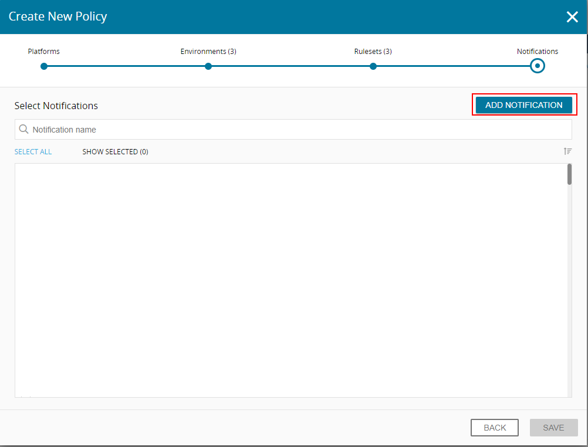Image resolution: width=588 pixels, height=447 pixels.
Task: Go to the Platforms step
Action: [x=44, y=66]
